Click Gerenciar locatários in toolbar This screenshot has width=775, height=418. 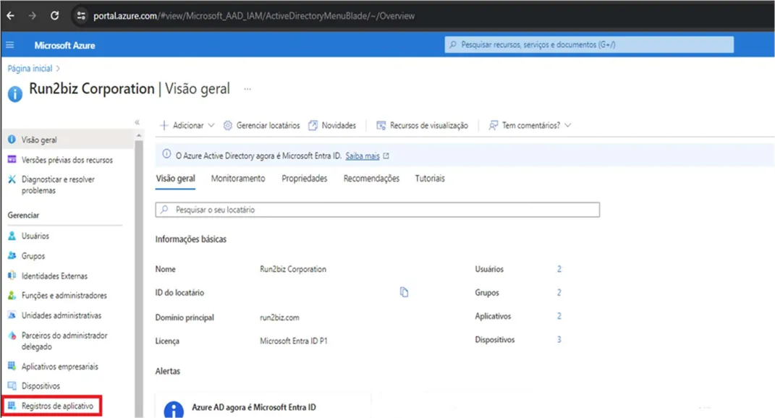[x=261, y=126]
